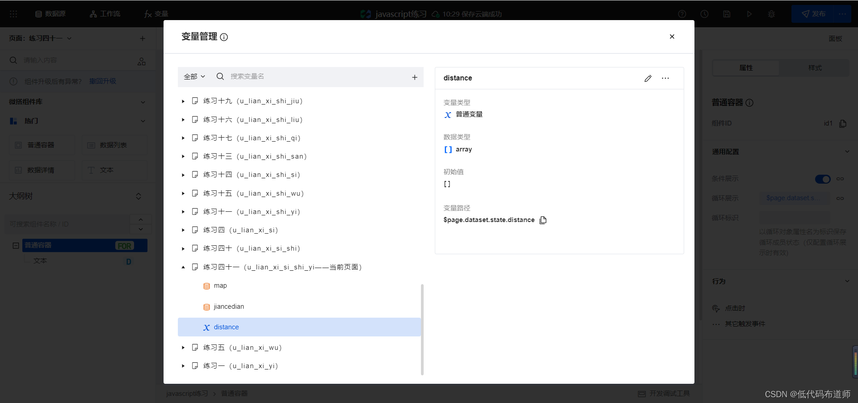Select 练习四十 (u_lian_xi_si_shi) page row
Image resolution: width=858 pixels, height=403 pixels.
coord(299,248)
